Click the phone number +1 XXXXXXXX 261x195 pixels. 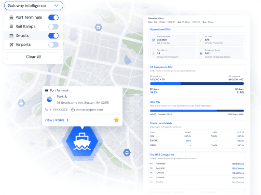pos(58,110)
